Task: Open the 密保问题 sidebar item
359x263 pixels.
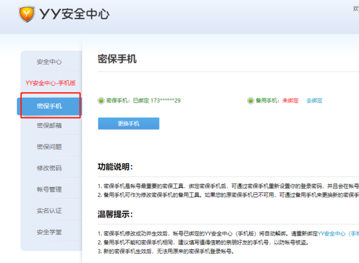Action: [x=49, y=147]
